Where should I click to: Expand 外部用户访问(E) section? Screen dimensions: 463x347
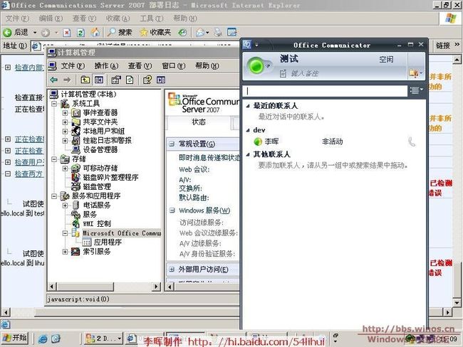pos(172,269)
